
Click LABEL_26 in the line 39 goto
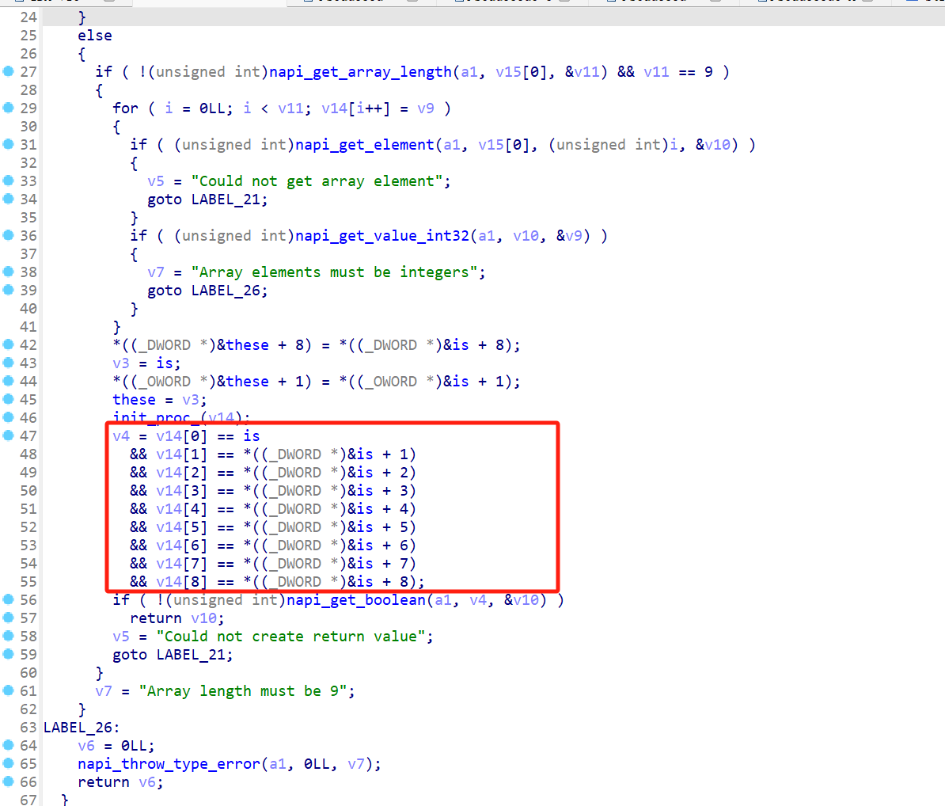pyautogui.click(x=226, y=291)
